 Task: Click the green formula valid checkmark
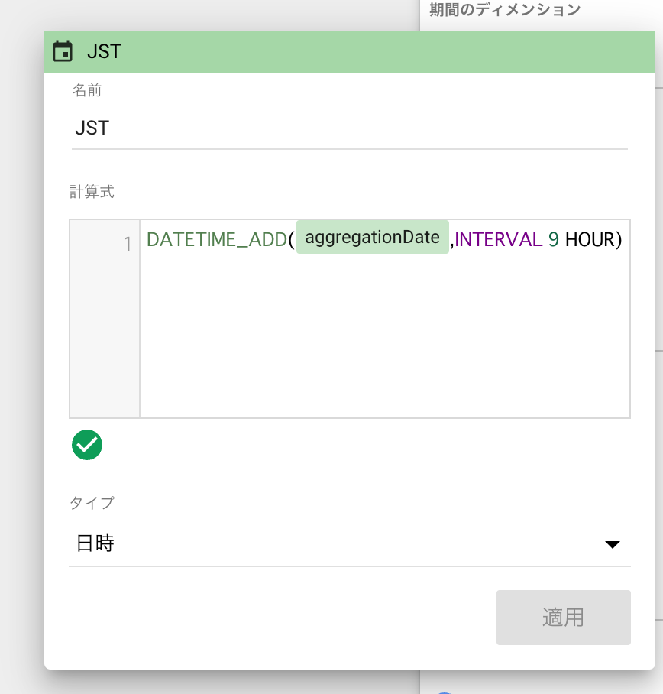[x=87, y=445]
